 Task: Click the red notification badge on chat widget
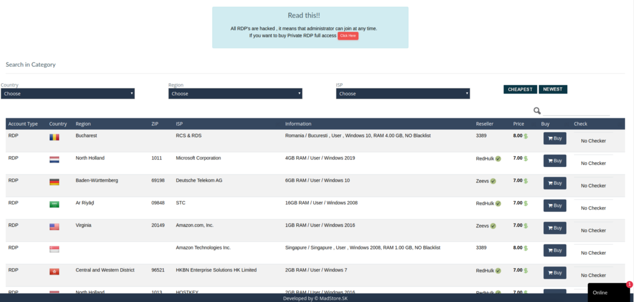click(x=629, y=284)
